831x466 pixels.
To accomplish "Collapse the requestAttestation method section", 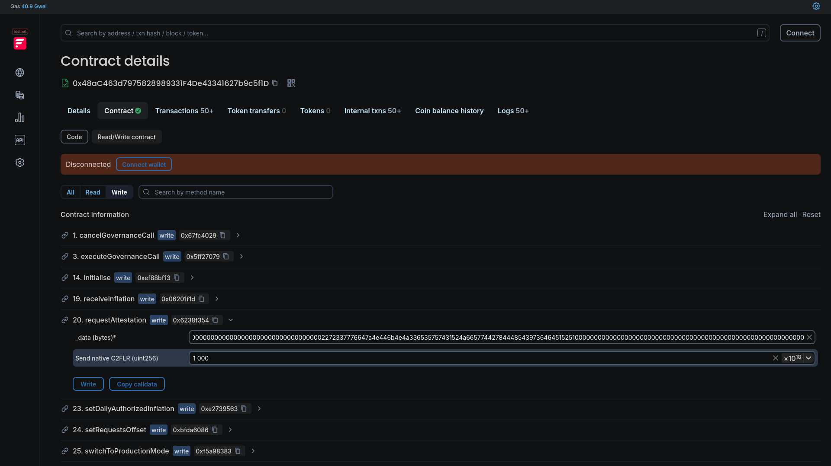I will (x=231, y=320).
